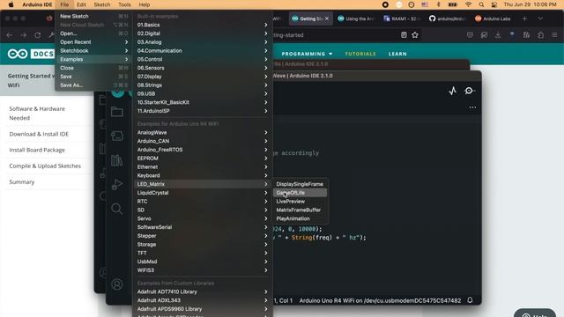Expand the Open Recent submenu
This screenshot has height=317, width=564.
click(x=93, y=42)
